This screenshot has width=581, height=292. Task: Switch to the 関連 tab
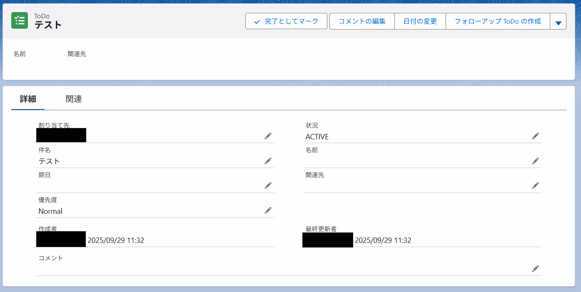pos(74,99)
